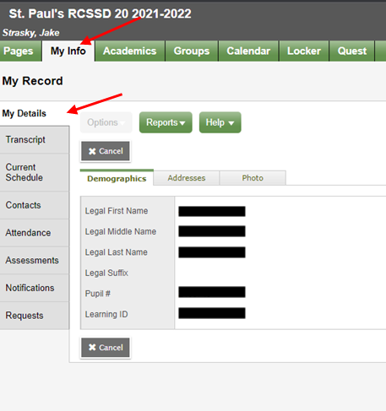Open the Quest tab
The height and width of the screenshot is (411, 386).
tap(352, 51)
